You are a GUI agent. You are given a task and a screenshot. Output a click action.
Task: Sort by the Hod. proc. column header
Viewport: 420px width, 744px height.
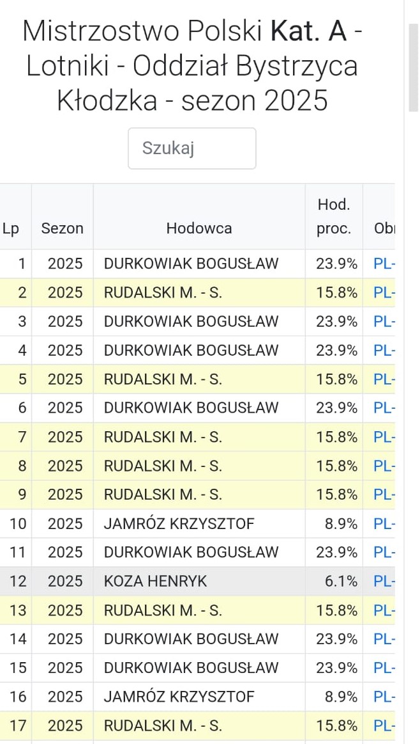pyautogui.click(x=334, y=217)
